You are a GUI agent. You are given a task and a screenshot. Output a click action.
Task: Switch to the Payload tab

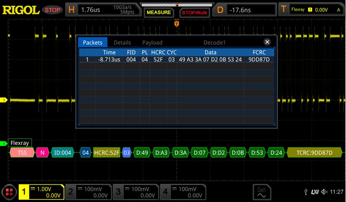(x=152, y=43)
